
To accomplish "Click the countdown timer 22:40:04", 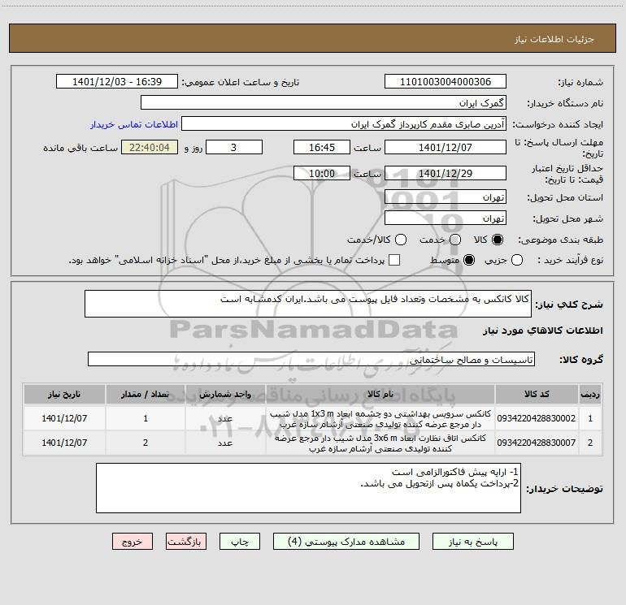I will [150, 147].
